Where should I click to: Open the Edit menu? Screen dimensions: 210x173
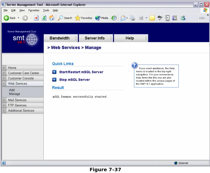coord(13,10)
